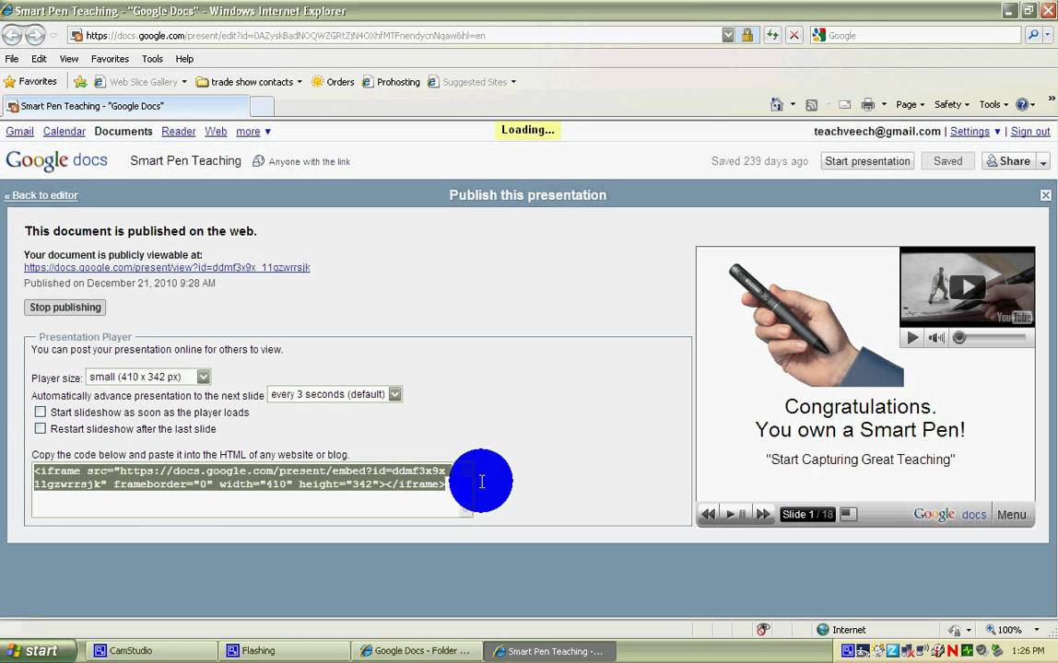Image resolution: width=1058 pixels, height=663 pixels.
Task: Open the Gmail link
Action: pyautogui.click(x=19, y=132)
